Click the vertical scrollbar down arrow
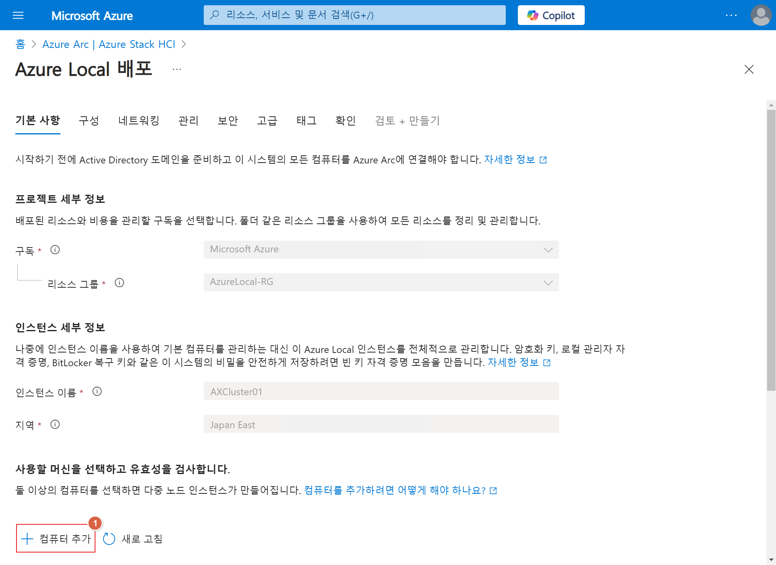Viewport: 776px width, 565px height. point(771,559)
